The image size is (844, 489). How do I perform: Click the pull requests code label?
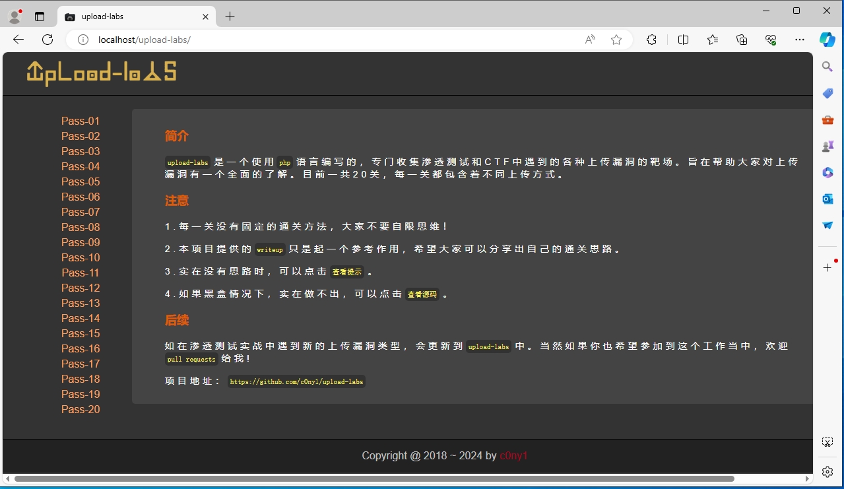(x=191, y=359)
